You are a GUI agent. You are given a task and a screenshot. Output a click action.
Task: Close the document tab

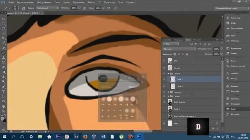[42, 13]
